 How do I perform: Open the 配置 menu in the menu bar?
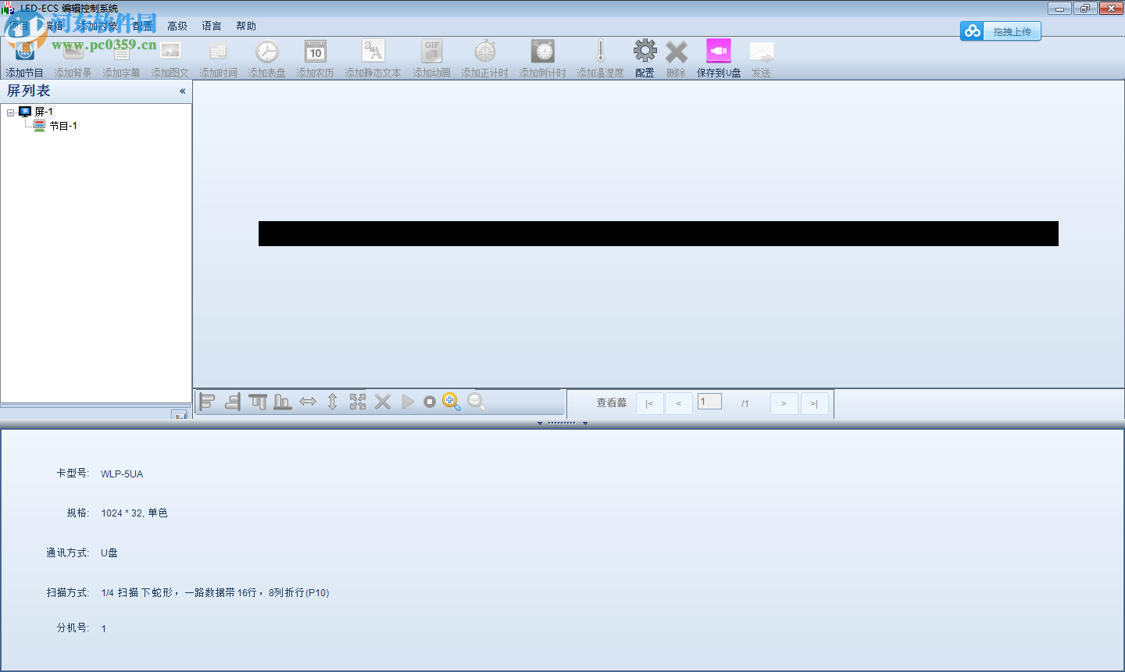(143, 26)
